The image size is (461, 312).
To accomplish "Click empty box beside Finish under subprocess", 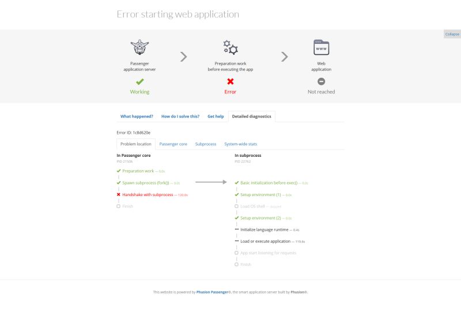I will pos(236,264).
